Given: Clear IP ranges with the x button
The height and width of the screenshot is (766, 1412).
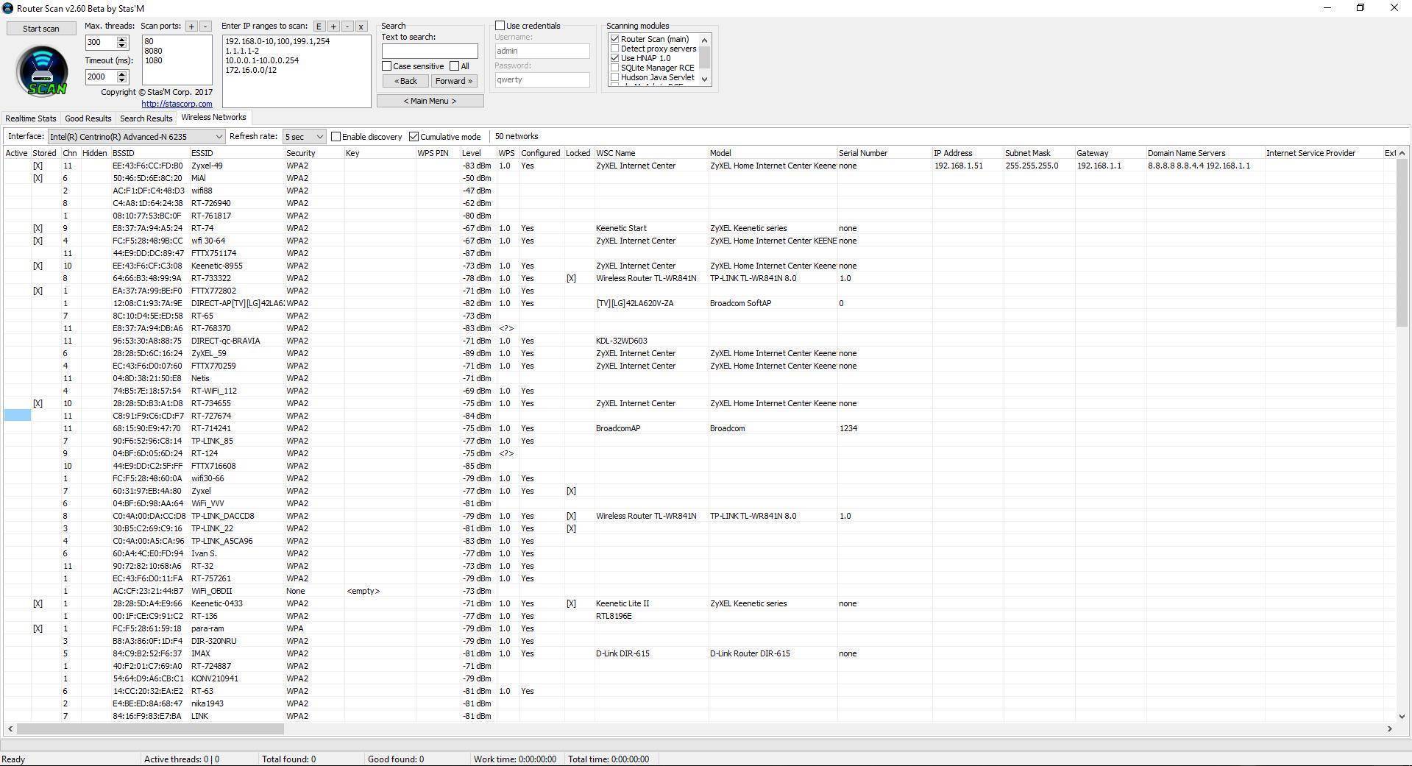Looking at the screenshot, I should (361, 26).
